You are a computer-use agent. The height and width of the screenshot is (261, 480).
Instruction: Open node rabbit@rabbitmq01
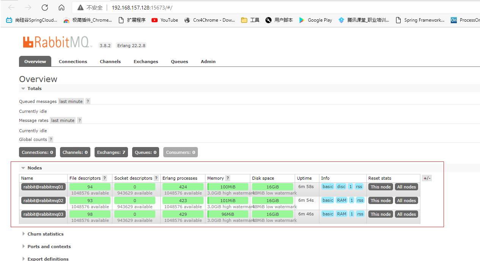pos(43,187)
